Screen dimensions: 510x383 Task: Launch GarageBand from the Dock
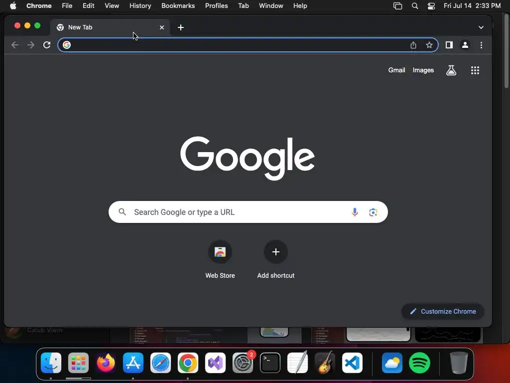(325, 363)
